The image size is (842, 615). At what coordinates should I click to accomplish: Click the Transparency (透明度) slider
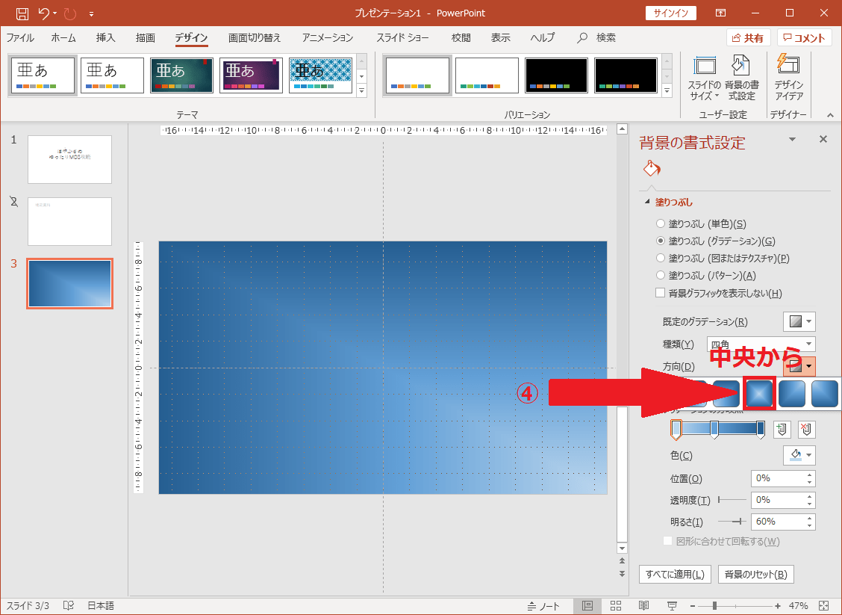point(732,500)
